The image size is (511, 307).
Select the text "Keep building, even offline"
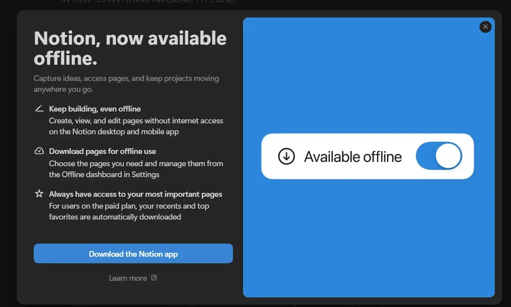click(x=95, y=108)
